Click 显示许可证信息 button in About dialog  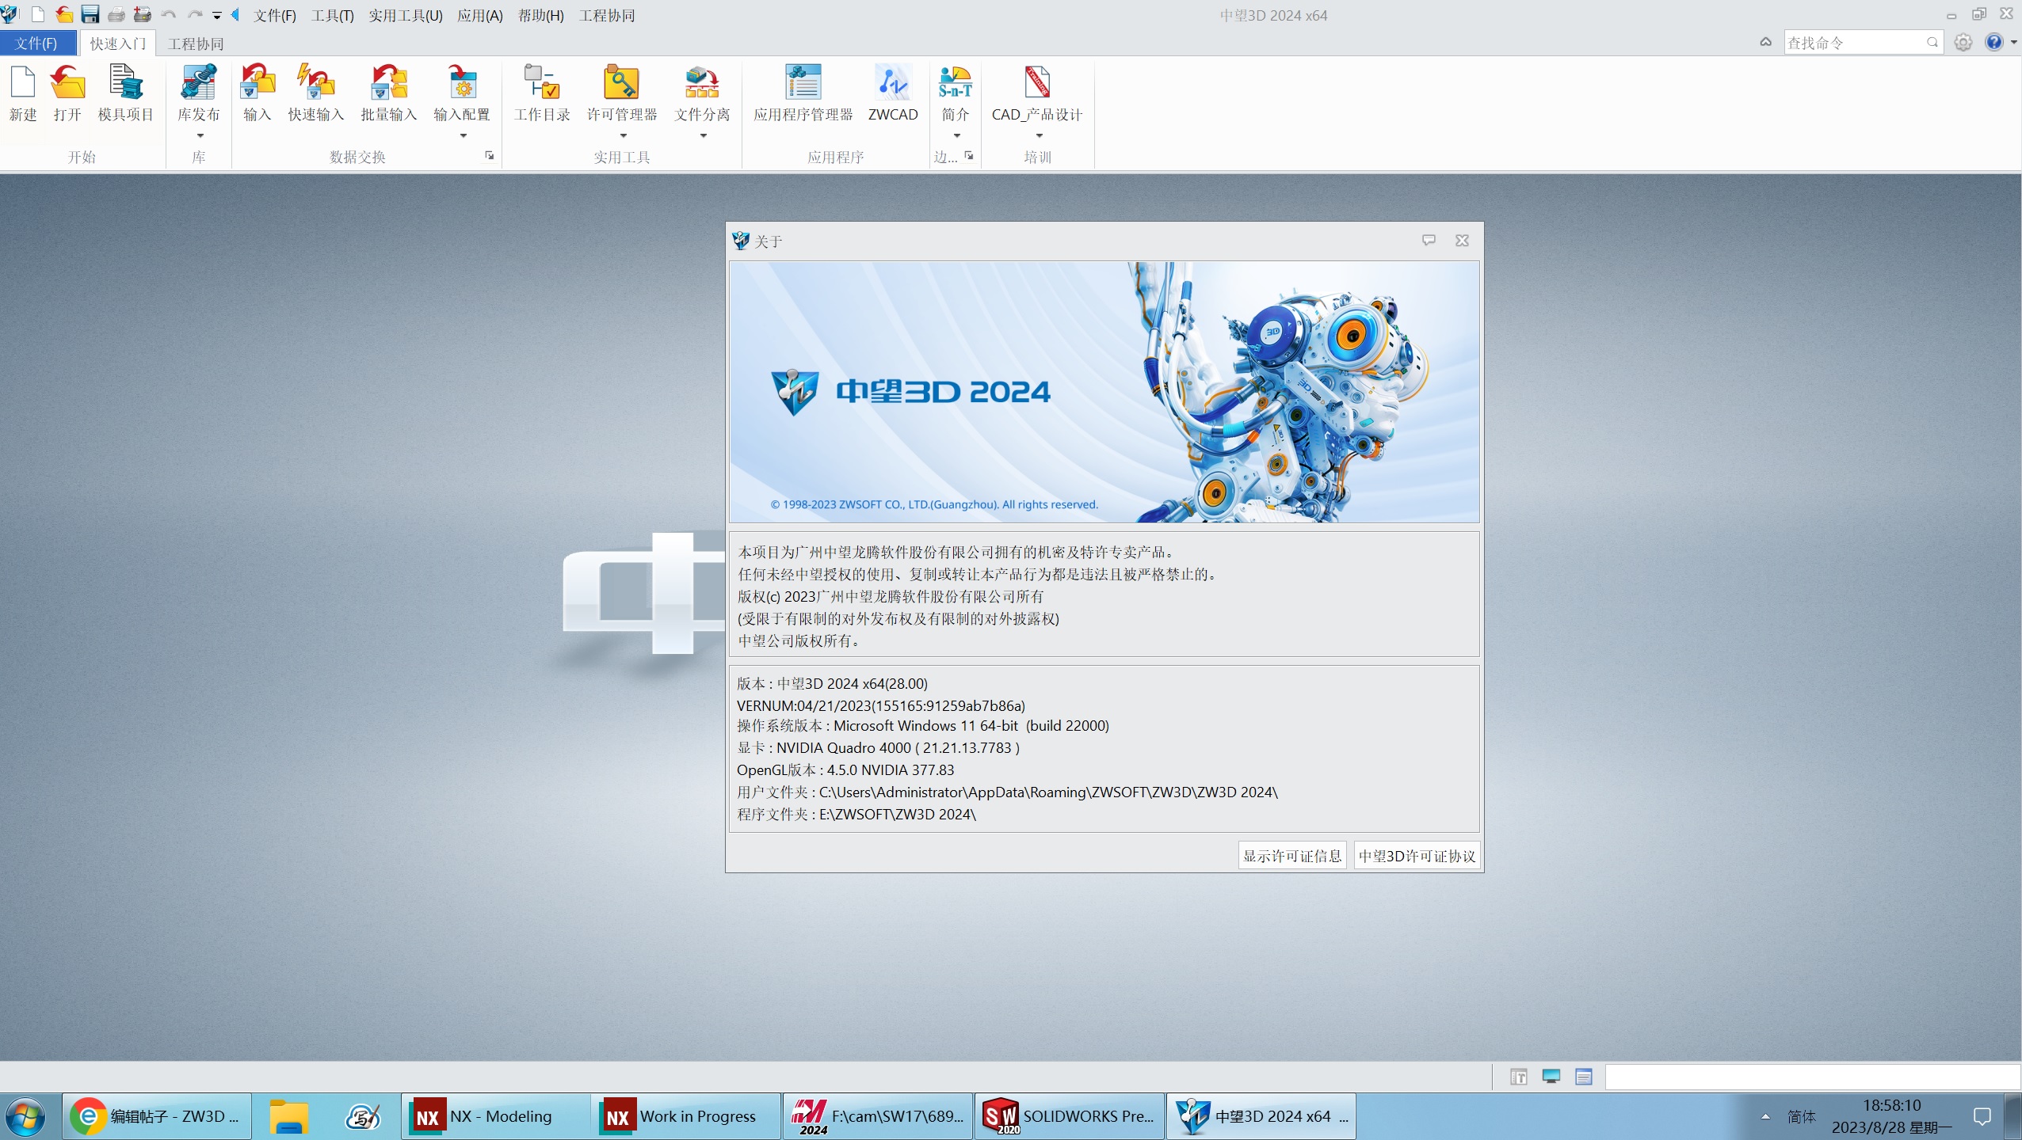tap(1292, 856)
